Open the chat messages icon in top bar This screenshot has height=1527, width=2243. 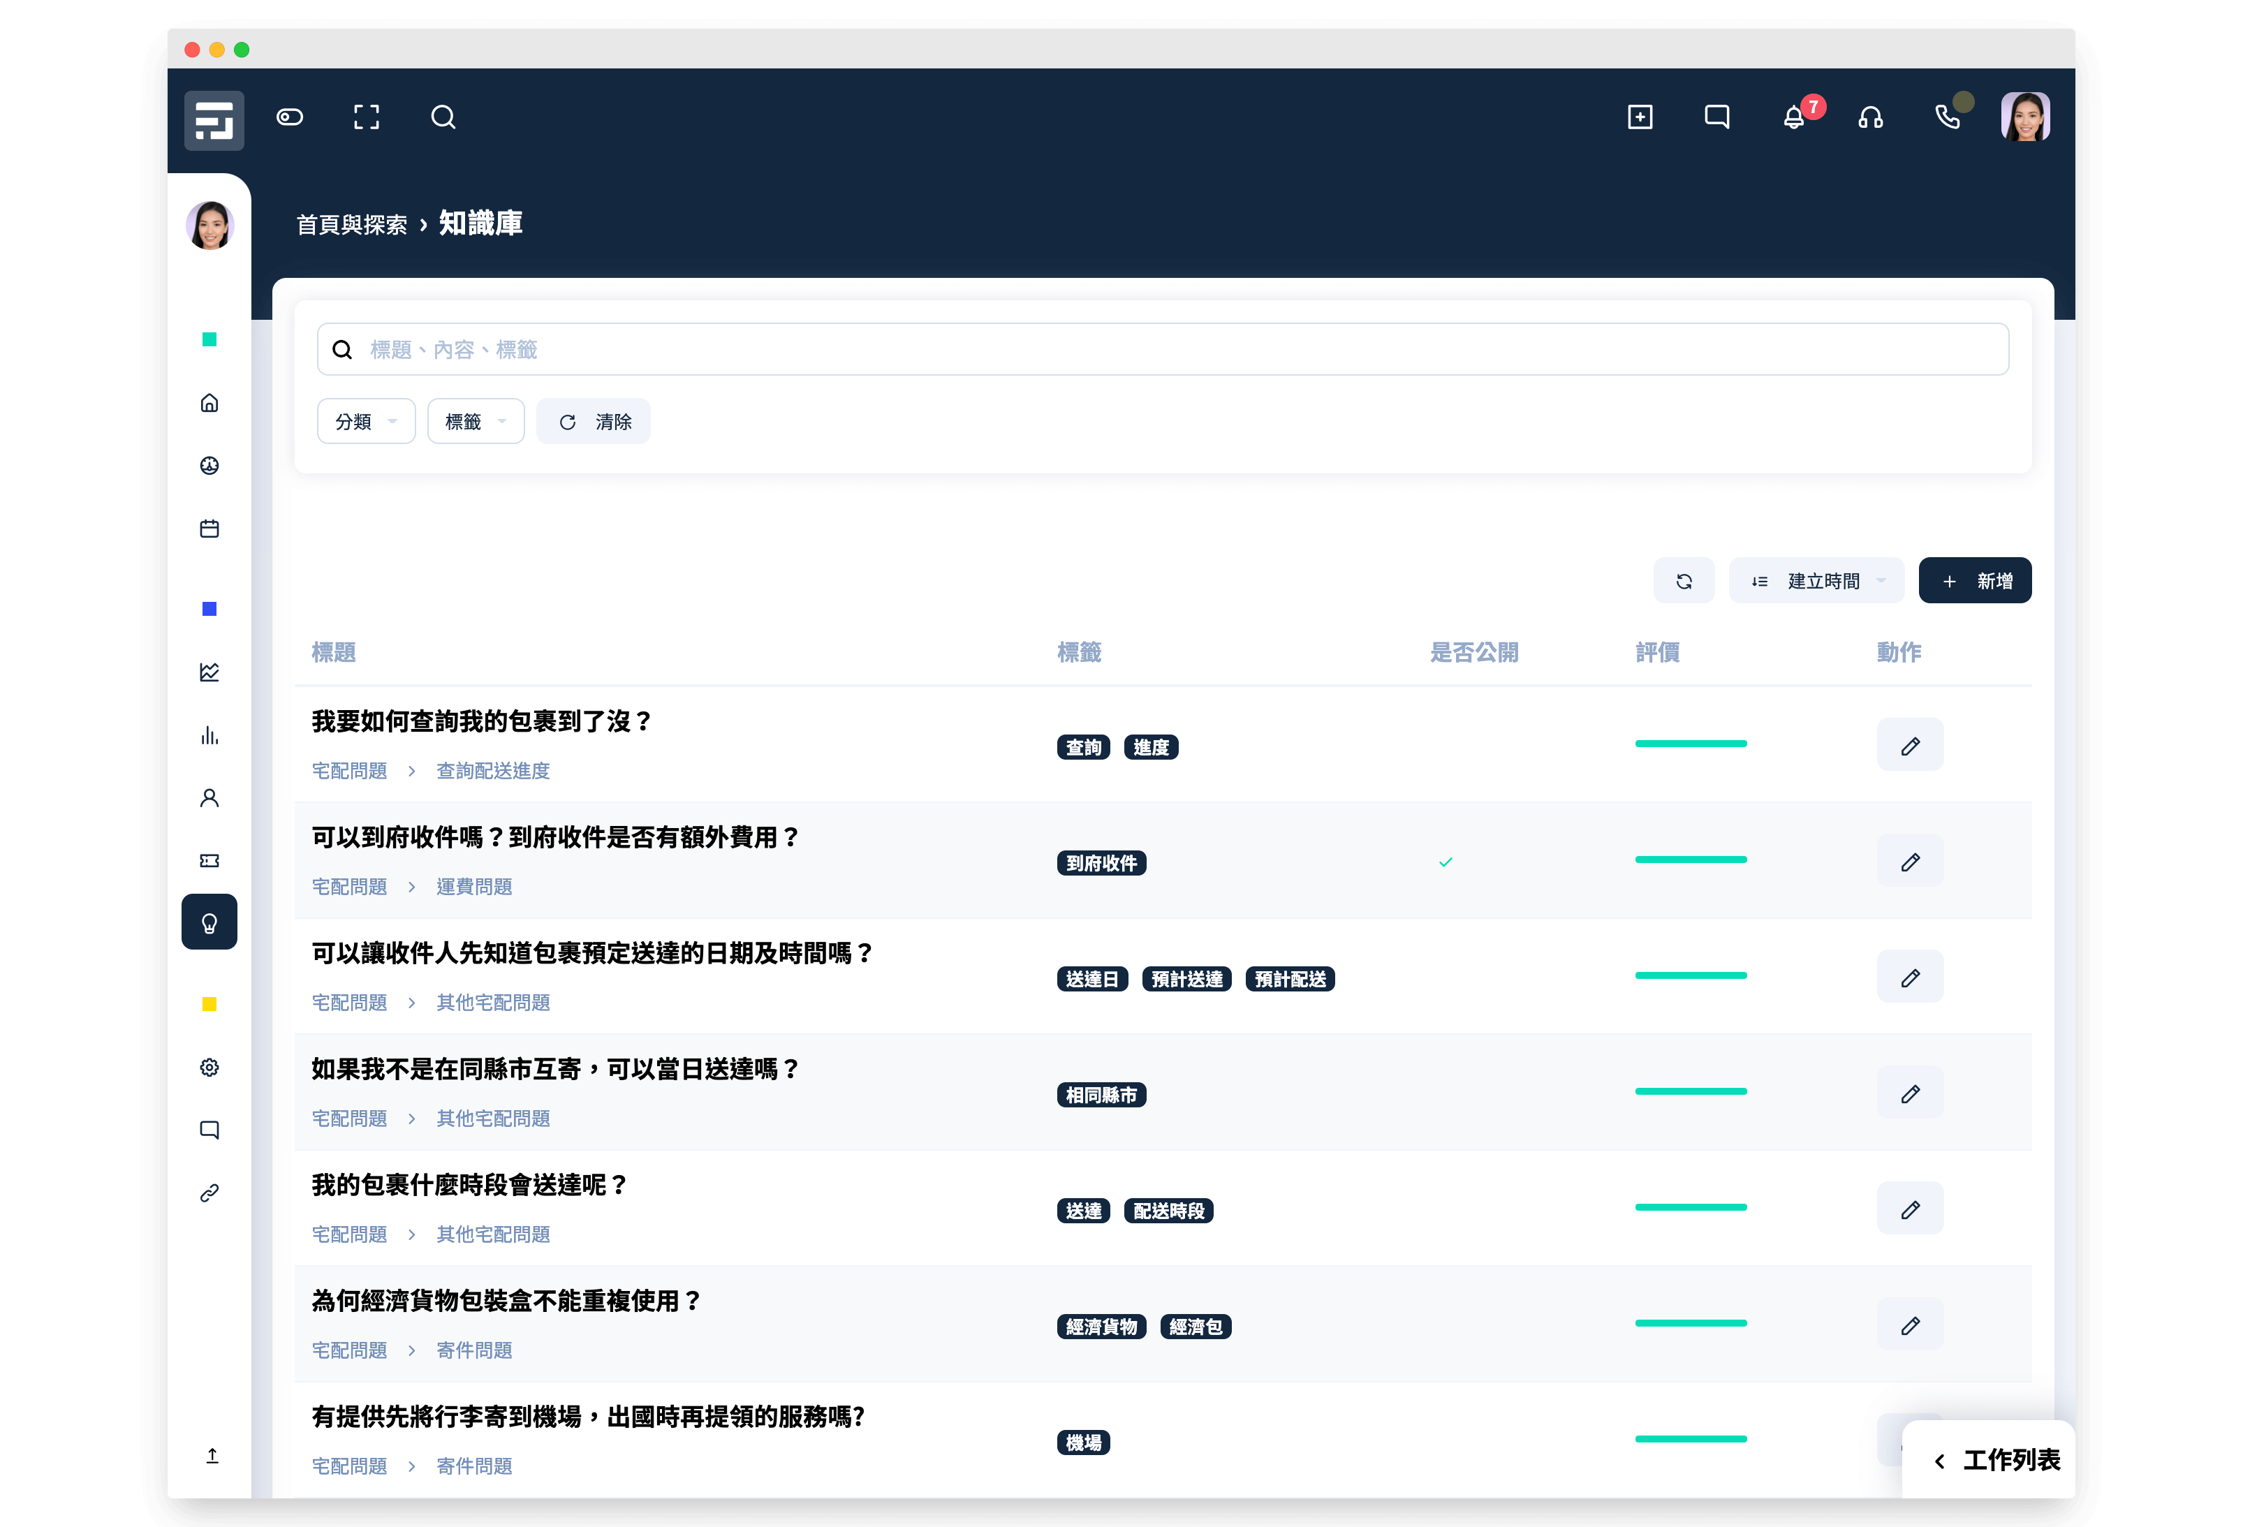pos(1717,118)
